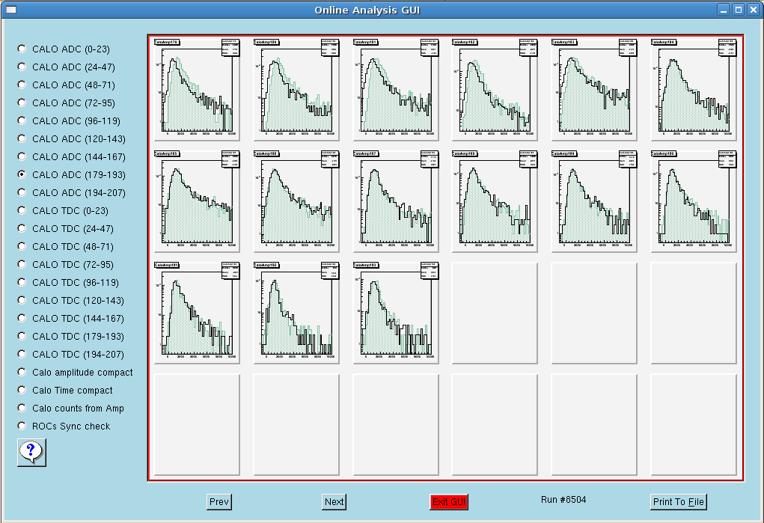Close the Online Analysis GUI window
This screenshot has width=764, height=523.
coord(753,10)
